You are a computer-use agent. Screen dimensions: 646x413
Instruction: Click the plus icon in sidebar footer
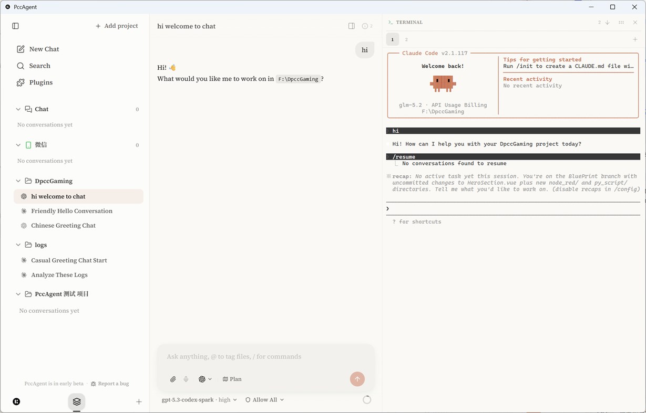(139, 402)
